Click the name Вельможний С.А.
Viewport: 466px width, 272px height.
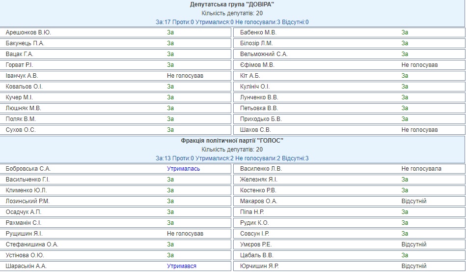(264, 54)
